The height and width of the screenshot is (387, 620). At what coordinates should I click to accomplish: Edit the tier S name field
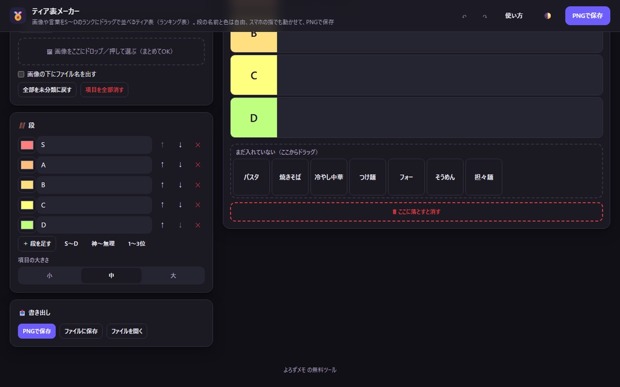94,145
